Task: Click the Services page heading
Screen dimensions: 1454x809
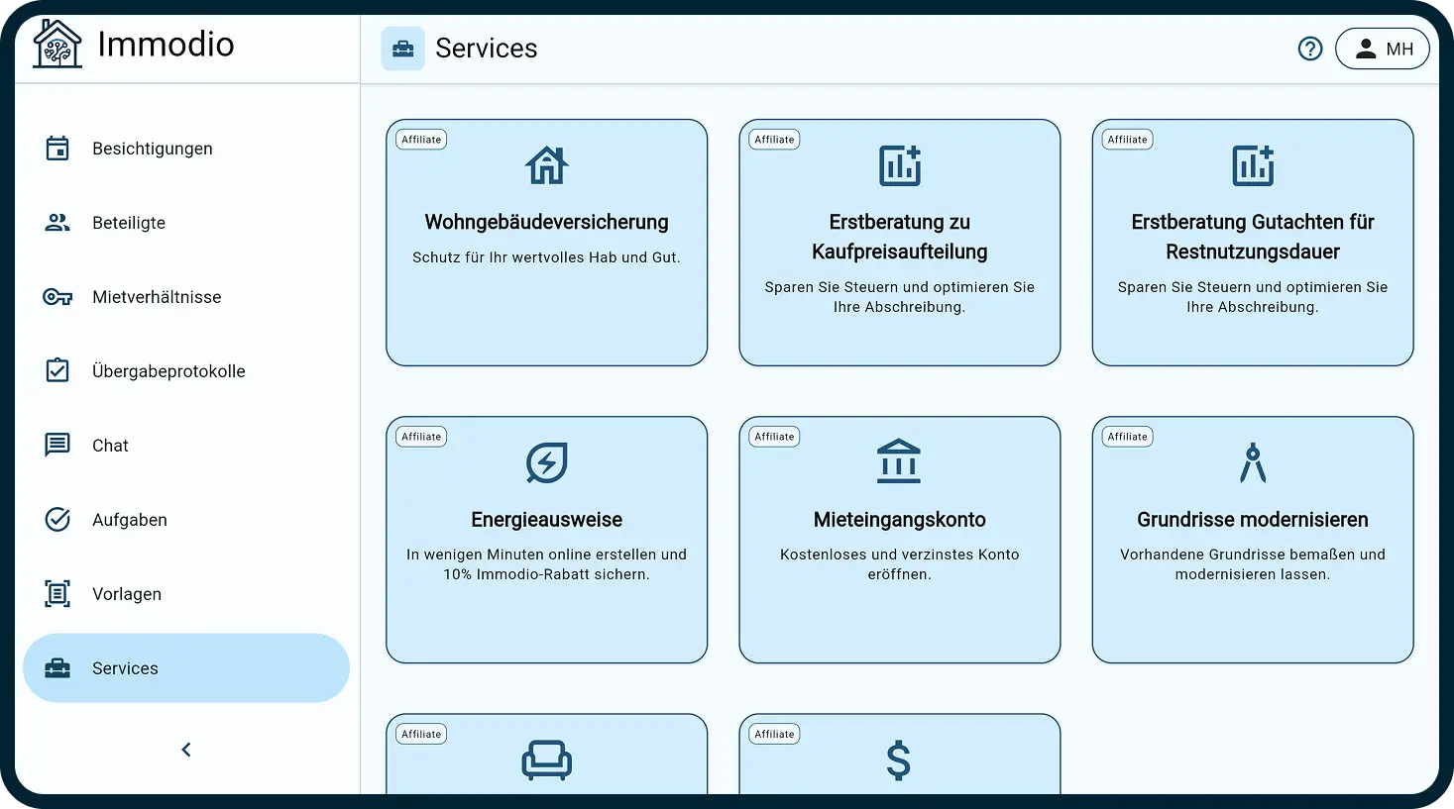Action: pos(487,49)
